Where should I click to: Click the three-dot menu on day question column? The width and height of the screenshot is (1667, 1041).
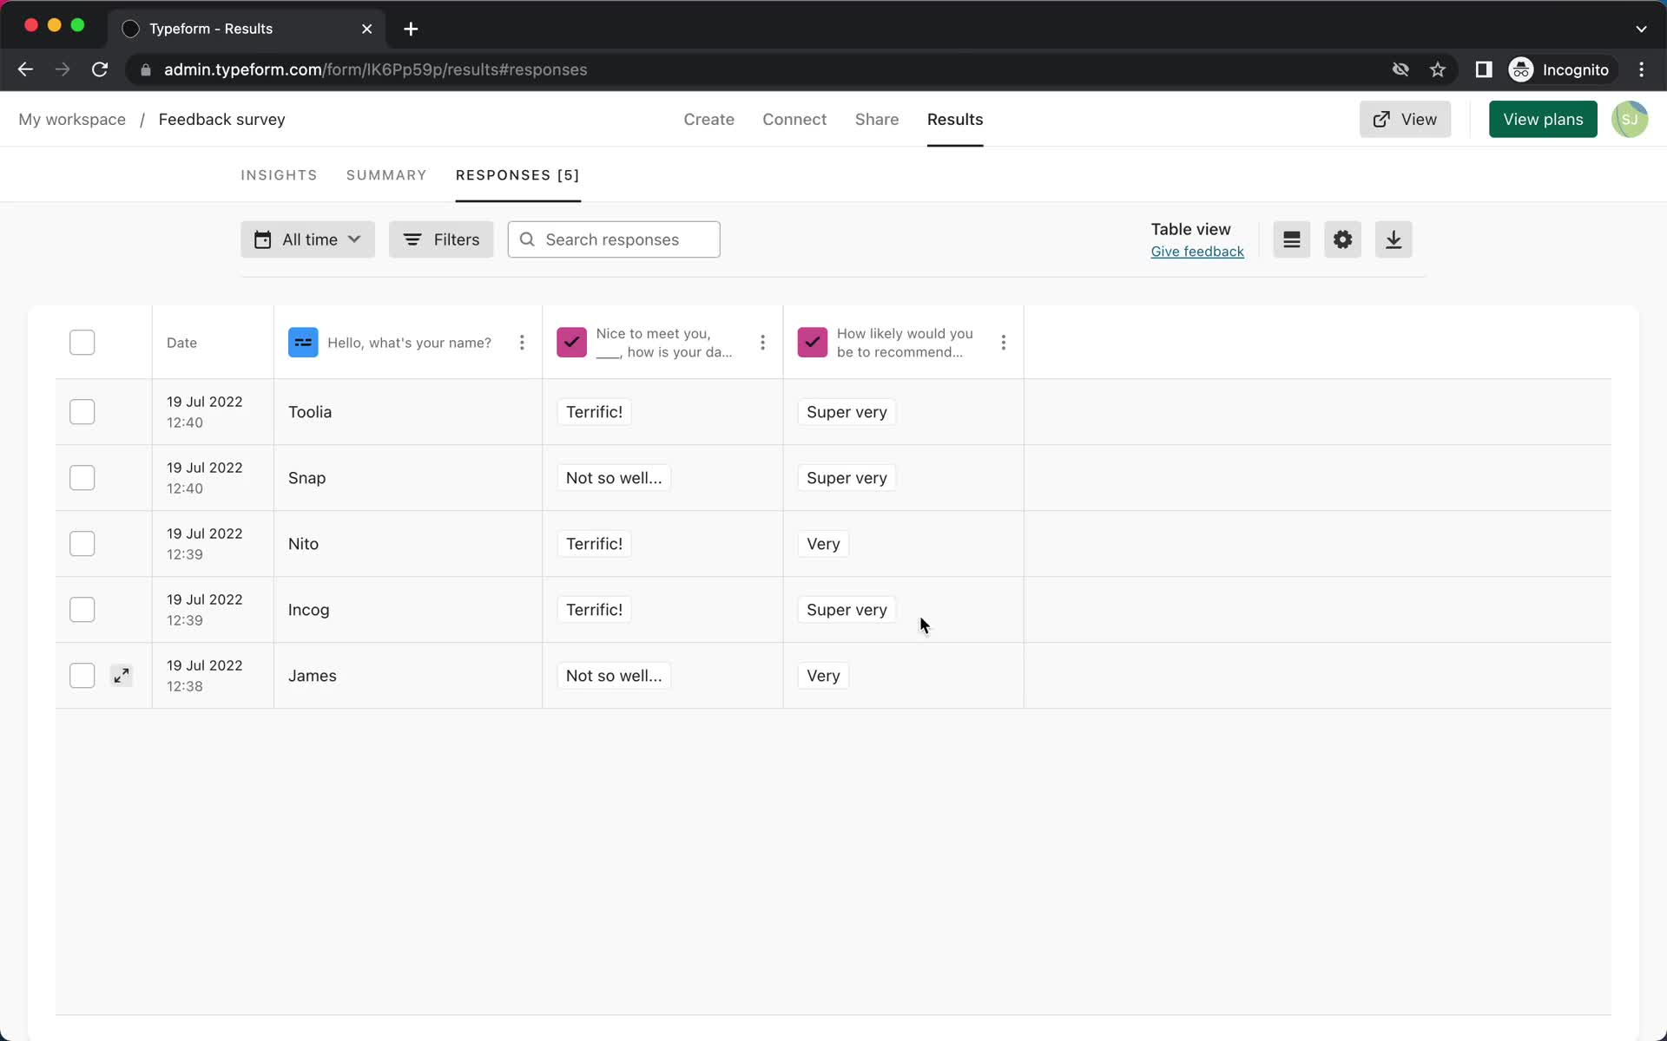[x=763, y=342]
